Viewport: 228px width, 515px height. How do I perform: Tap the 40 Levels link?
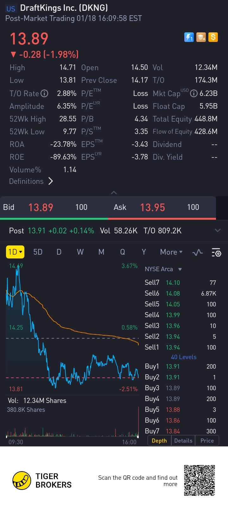tap(184, 357)
